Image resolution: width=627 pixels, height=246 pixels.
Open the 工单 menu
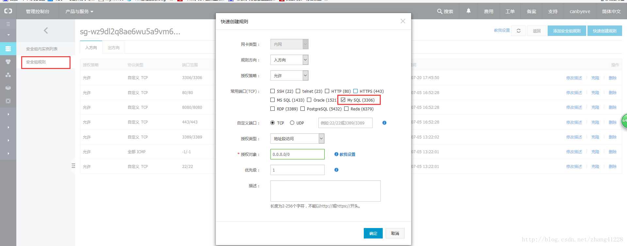(x=510, y=11)
